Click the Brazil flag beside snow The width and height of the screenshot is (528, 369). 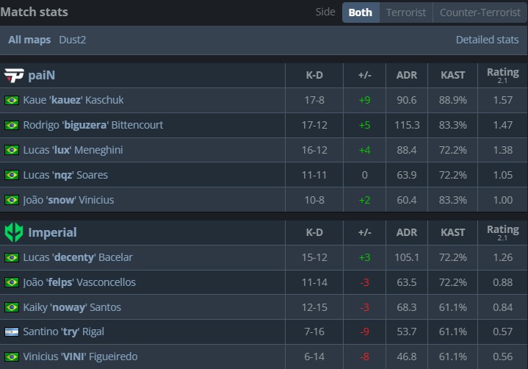(x=12, y=200)
